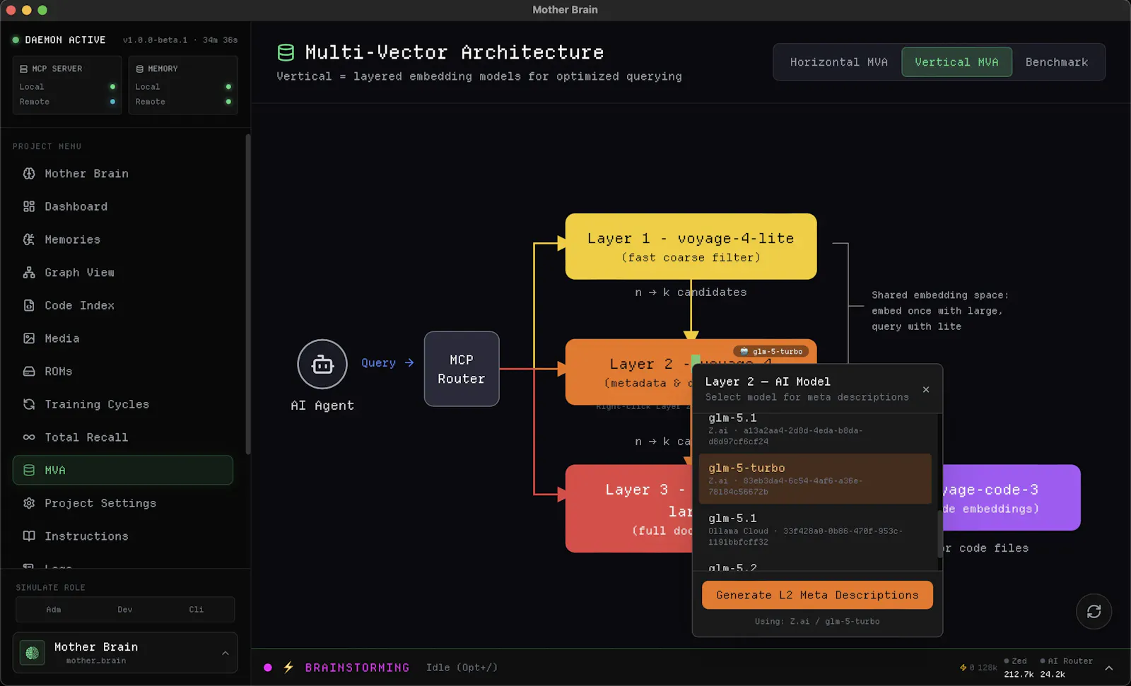Click the Multi-Vector Architecture header icon
This screenshot has width=1131, height=686.
286,53
